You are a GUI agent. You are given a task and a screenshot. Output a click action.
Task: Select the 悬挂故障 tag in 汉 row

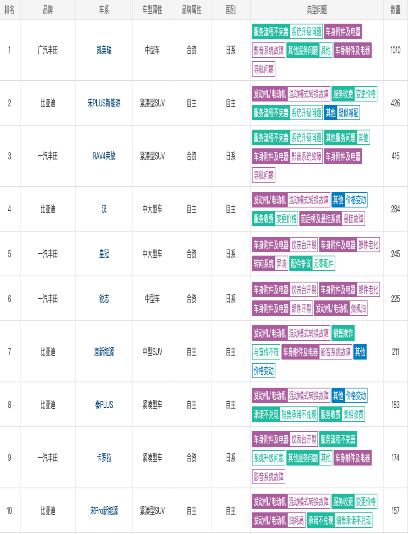(x=353, y=219)
